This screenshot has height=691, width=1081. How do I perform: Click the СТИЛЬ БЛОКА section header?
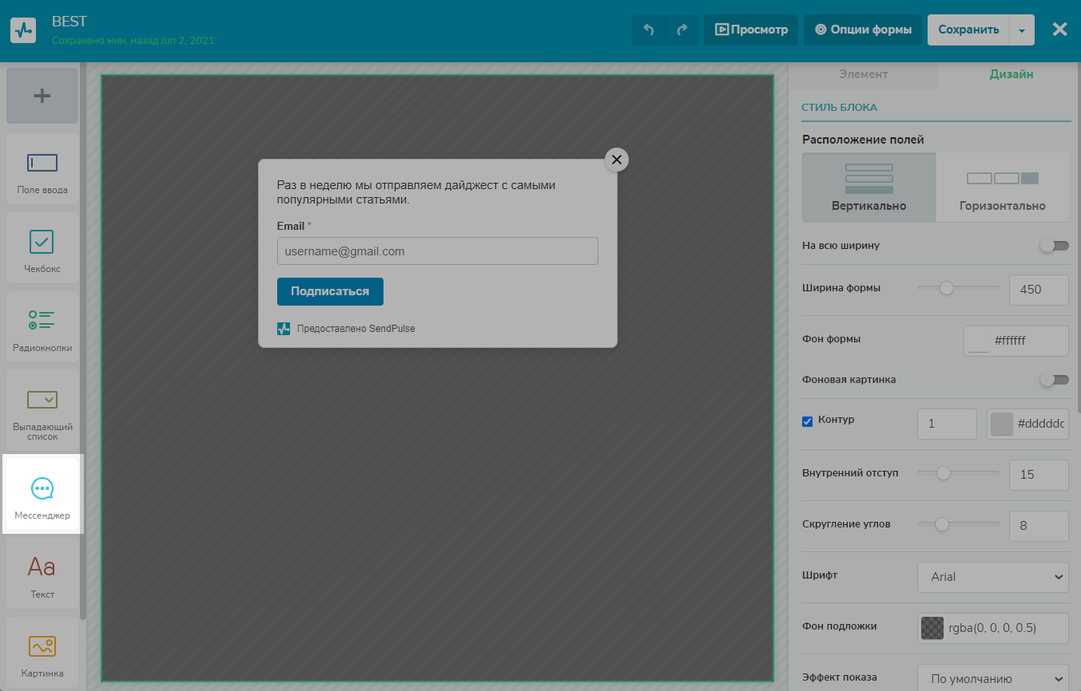840,107
